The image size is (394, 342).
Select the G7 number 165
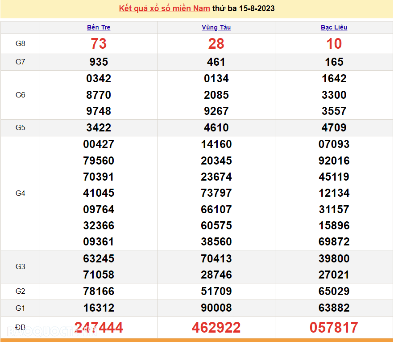334,62
